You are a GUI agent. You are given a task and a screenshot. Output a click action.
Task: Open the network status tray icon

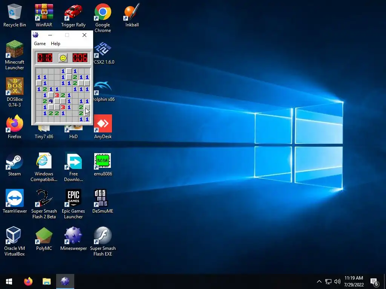tap(328, 281)
